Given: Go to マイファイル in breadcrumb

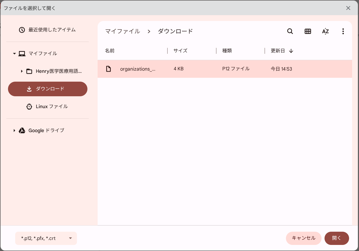Looking at the screenshot, I should coord(123,31).
